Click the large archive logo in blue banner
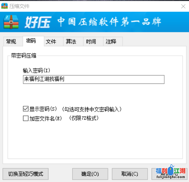 pyautogui.click(x=11, y=22)
